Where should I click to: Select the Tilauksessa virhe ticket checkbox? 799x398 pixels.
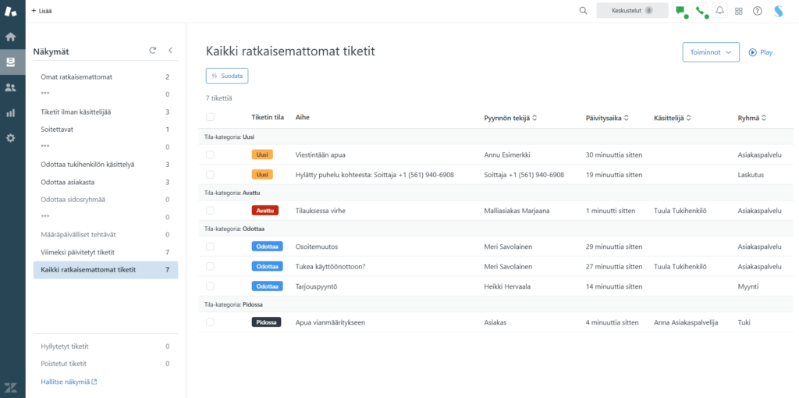point(210,211)
